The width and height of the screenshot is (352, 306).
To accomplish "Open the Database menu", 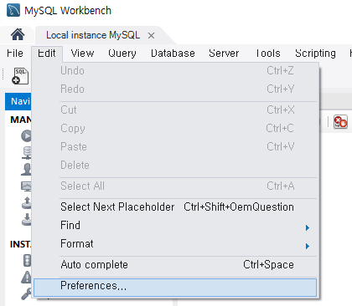I will [x=173, y=53].
